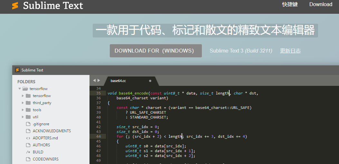Click the third_party folder icon
Screen dimensions: 339x164
[x=28, y=103]
